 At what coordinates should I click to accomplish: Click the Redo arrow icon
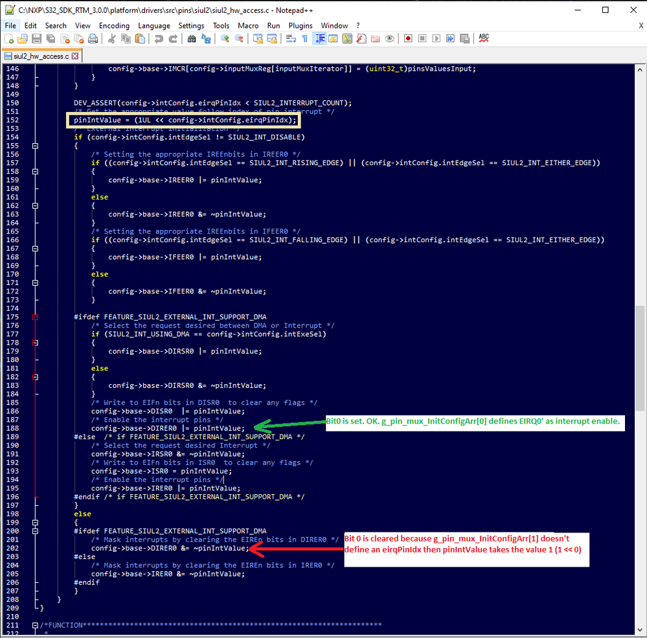tap(173, 39)
